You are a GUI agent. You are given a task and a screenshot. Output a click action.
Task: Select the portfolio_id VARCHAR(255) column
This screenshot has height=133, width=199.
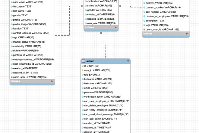coord(28,55)
